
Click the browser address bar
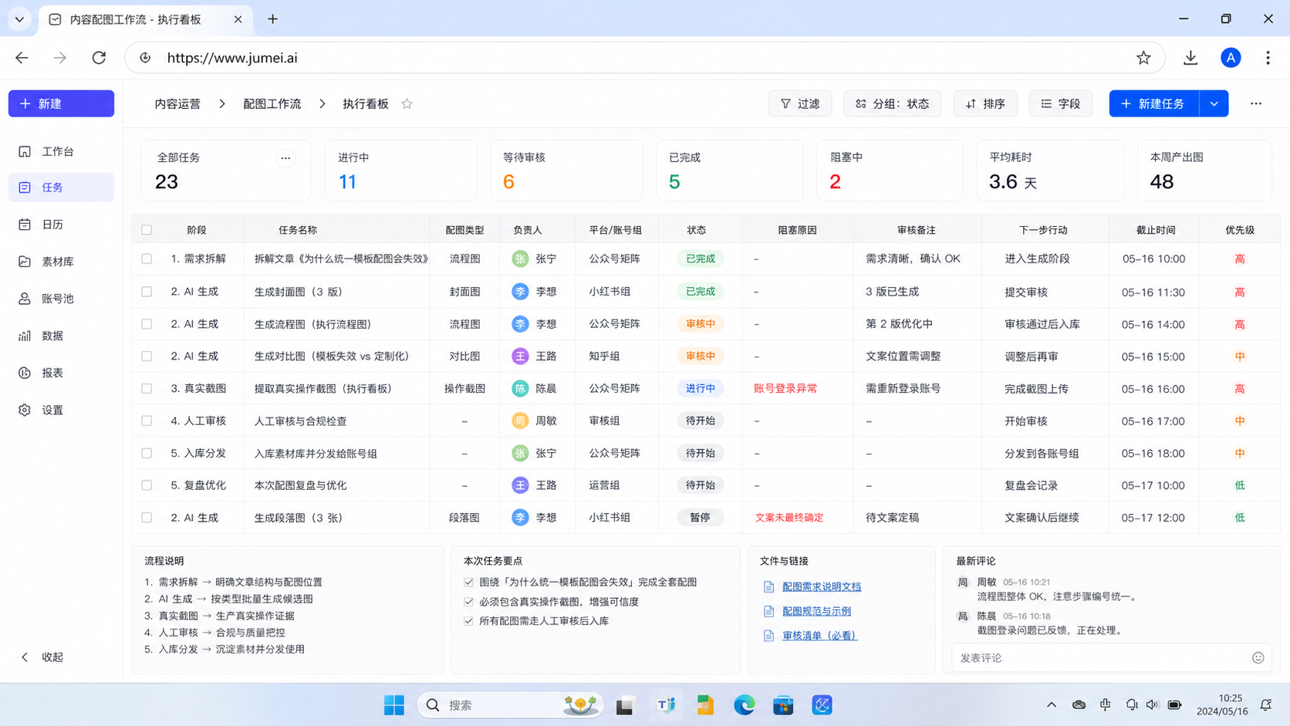644,58
